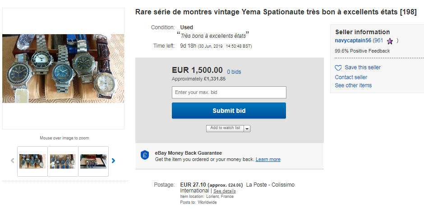
Task: Select the third watch thumbnail
Action: tap(93, 161)
